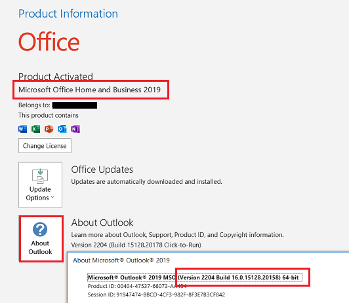Select the Version 2204 Build Click-to-Run text
Image resolution: width=349 pixels, height=303 pixels.
[x=136, y=245]
